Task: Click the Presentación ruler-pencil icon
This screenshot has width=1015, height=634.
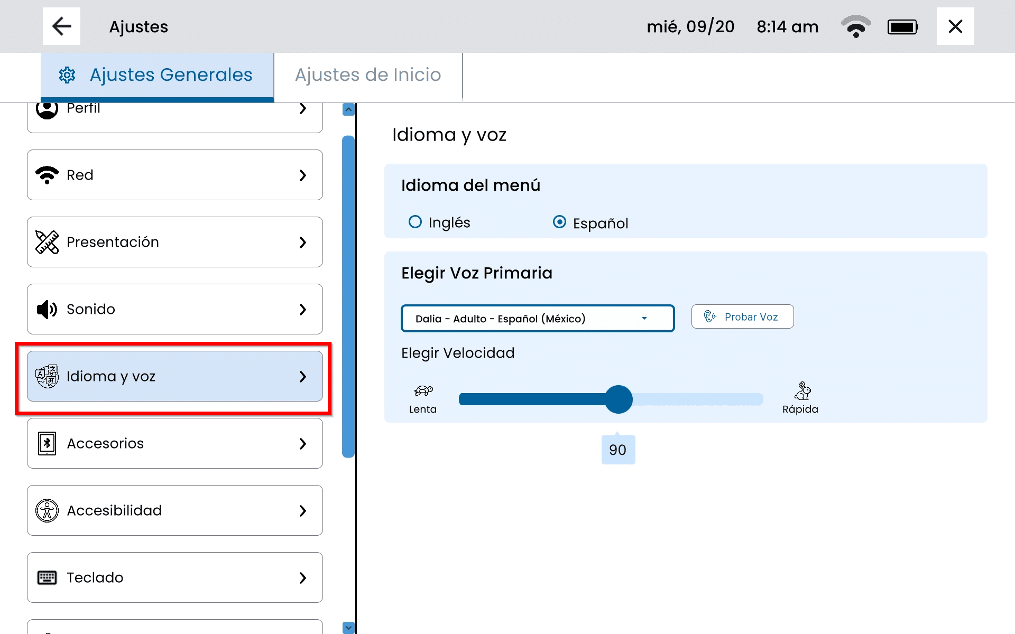Action: (x=47, y=242)
